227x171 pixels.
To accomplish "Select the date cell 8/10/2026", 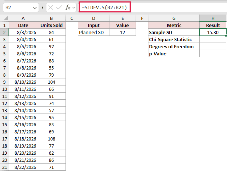I will point(23,82).
